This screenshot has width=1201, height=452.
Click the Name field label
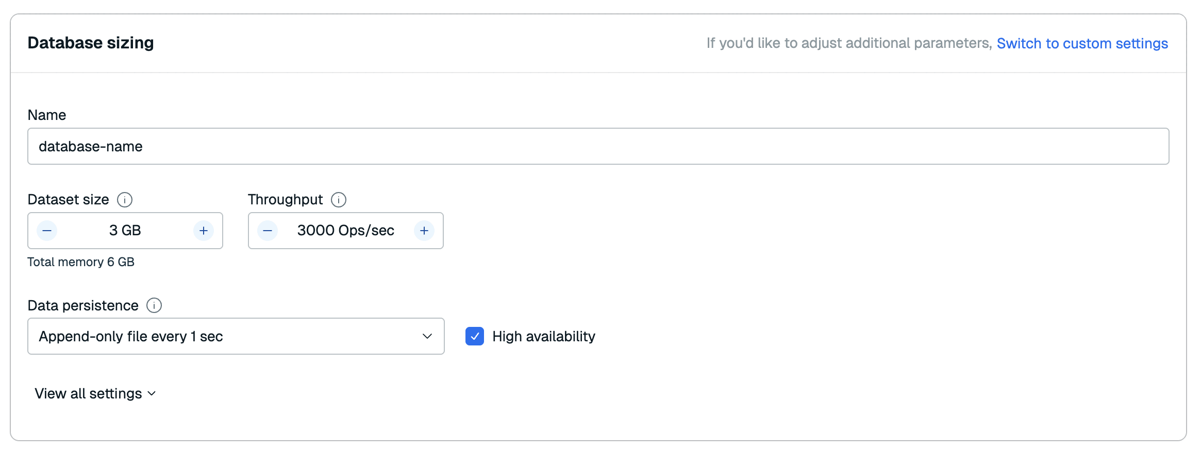point(47,115)
